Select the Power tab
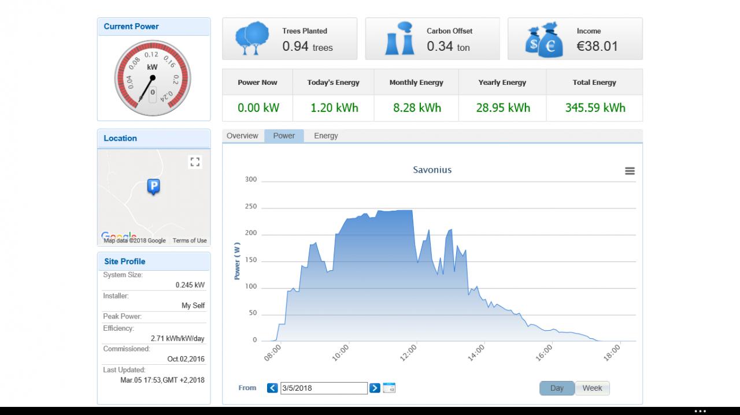Viewport: 740px width, 415px height. click(284, 136)
